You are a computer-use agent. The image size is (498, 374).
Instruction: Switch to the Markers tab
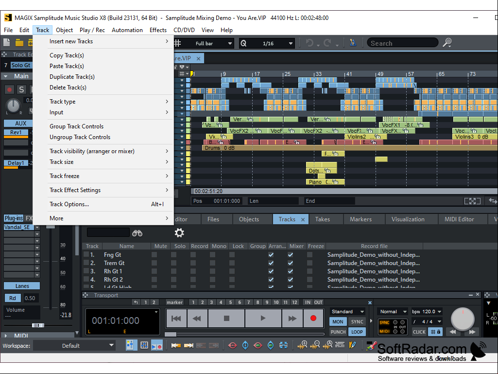point(361,219)
